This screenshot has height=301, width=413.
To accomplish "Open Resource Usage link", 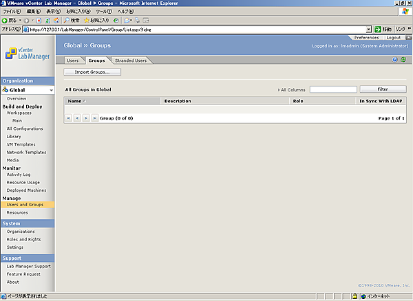I will (23, 182).
